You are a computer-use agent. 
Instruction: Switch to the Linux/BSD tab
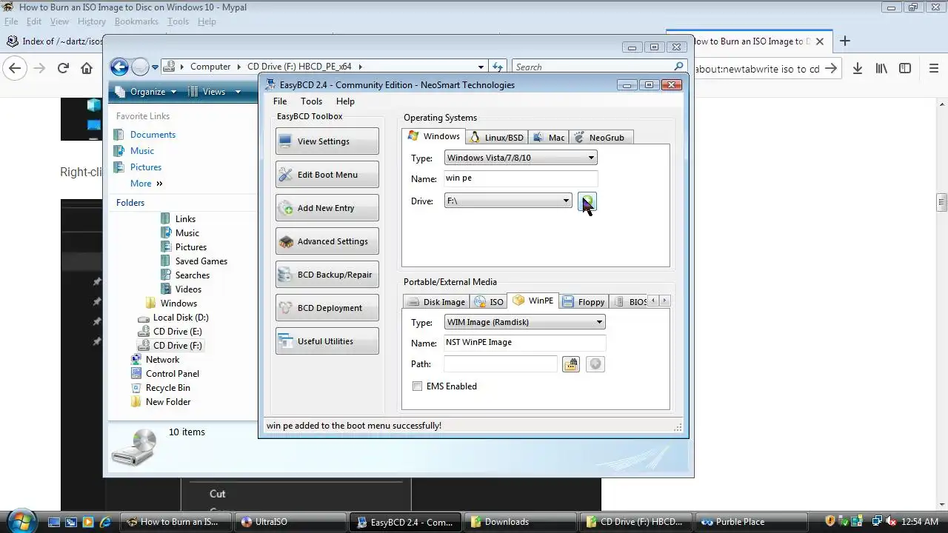point(497,138)
